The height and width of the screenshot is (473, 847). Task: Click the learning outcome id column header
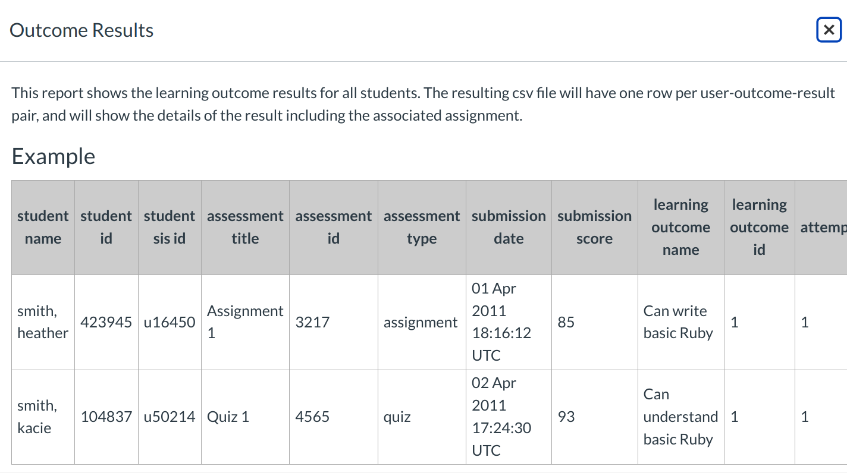coord(759,227)
